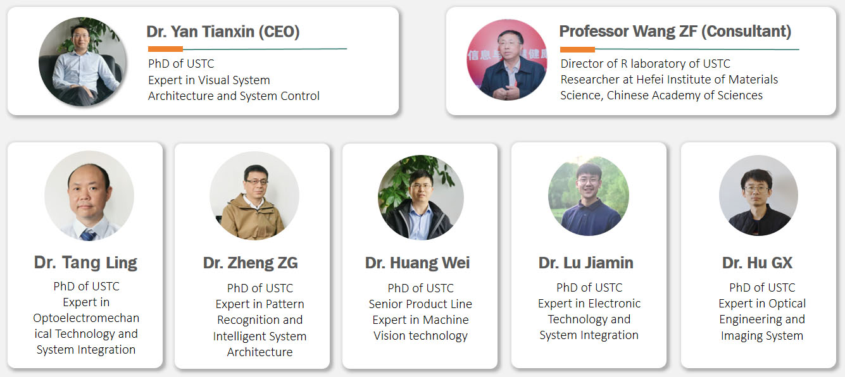Click the orange accent bar under Consultant name
Image resolution: width=845 pixels, height=377 pixels.
(x=577, y=49)
